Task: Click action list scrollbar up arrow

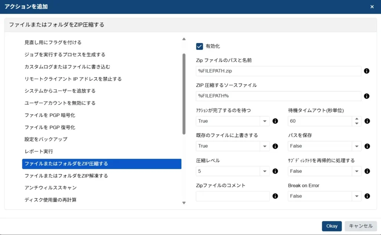Action: [x=184, y=39]
